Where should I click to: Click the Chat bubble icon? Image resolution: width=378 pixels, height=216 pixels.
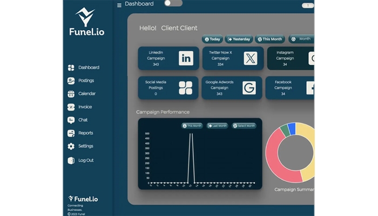click(71, 120)
